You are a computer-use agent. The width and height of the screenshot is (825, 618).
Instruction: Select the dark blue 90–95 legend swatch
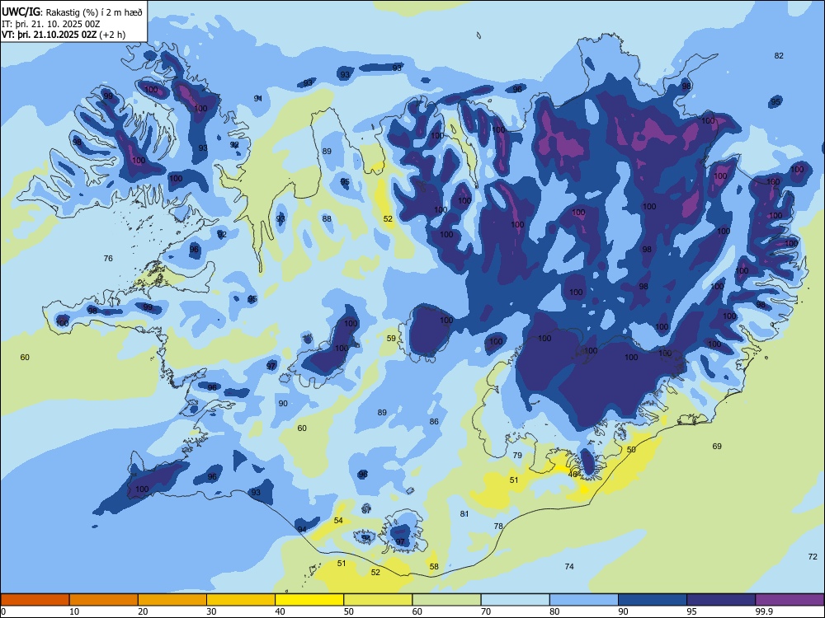pos(653,600)
